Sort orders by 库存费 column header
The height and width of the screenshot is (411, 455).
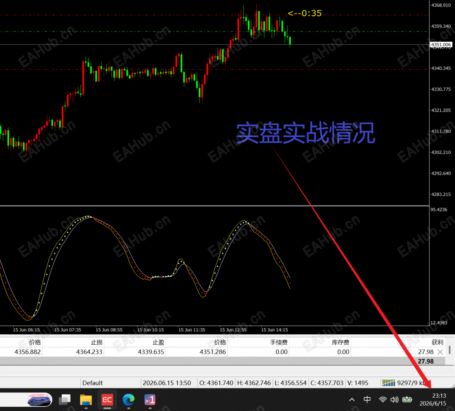click(340, 342)
